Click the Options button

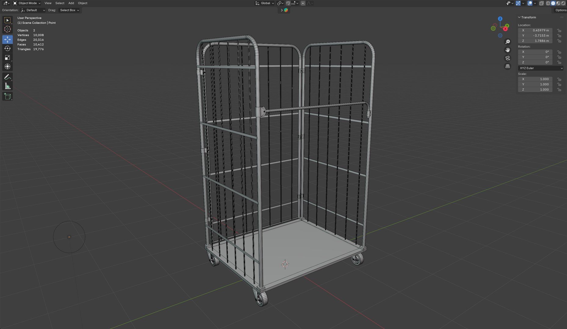[561, 10]
